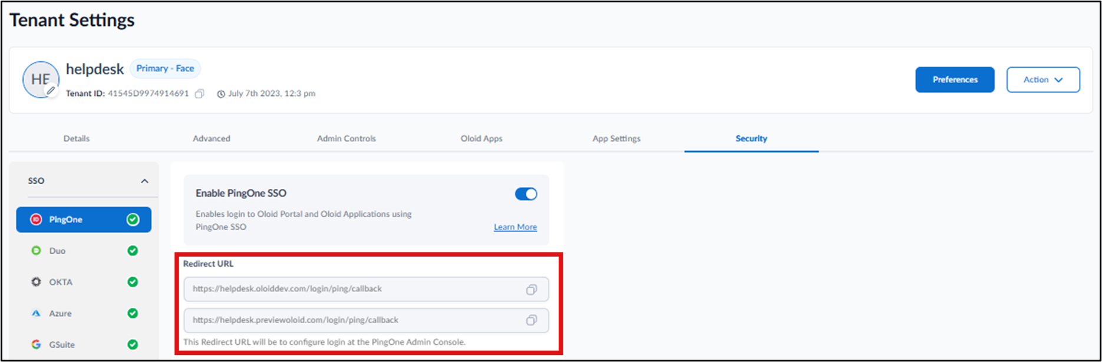Click the HE avatar circle
Image resolution: width=1102 pixels, height=362 pixels.
click(x=41, y=79)
